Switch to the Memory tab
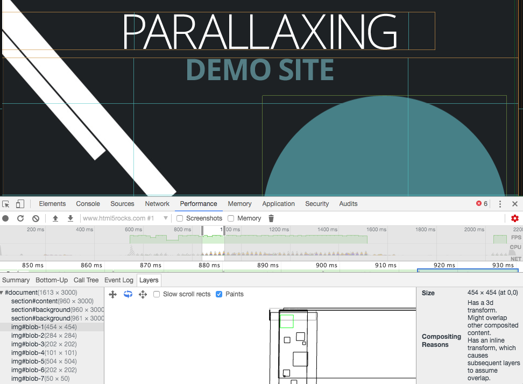Viewport: 523px width, 384px height. click(239, 204)
